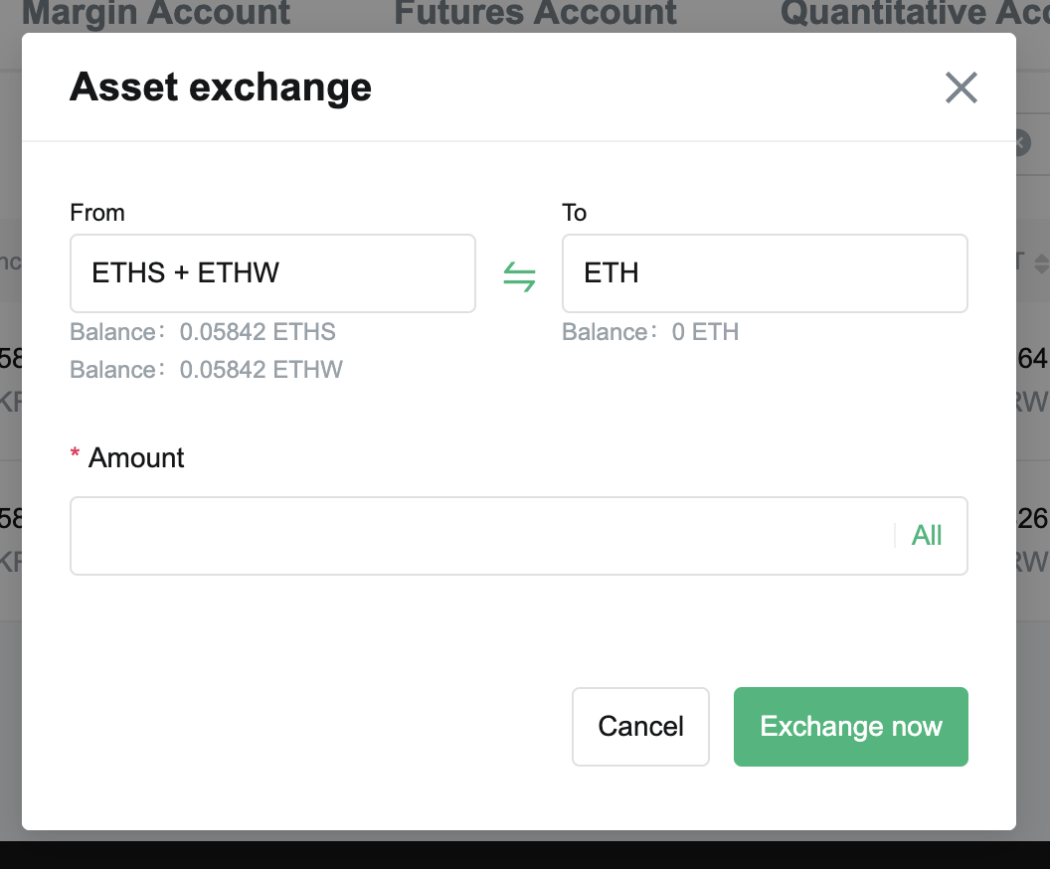
Task: Swap the From and To currencies
Action: [519, 275]
